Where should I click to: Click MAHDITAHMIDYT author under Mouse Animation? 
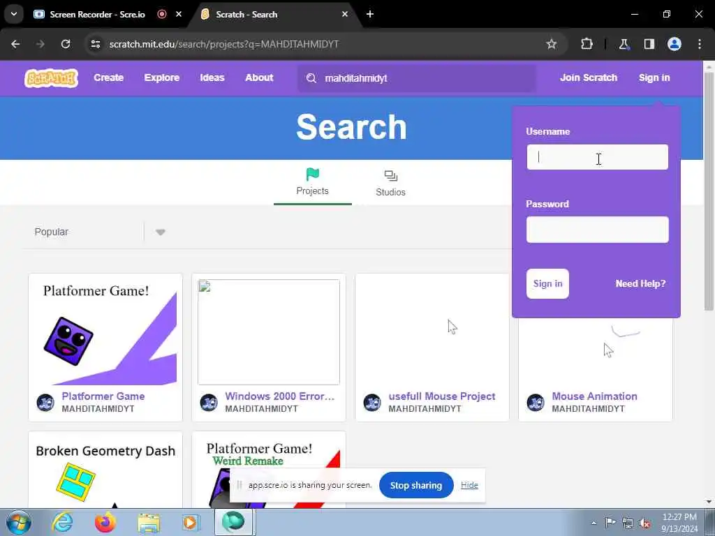pyautogui.click(x=588, y=409)
